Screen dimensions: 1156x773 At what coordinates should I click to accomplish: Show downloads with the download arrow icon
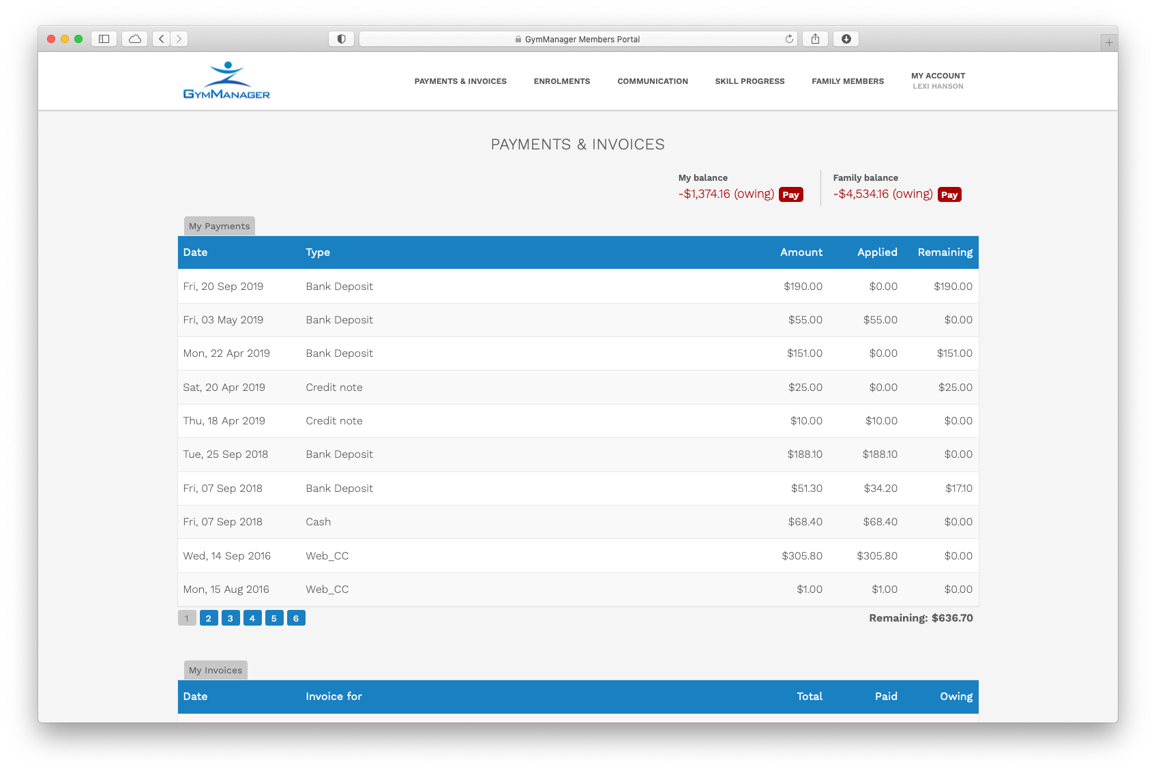coord(846,39)
